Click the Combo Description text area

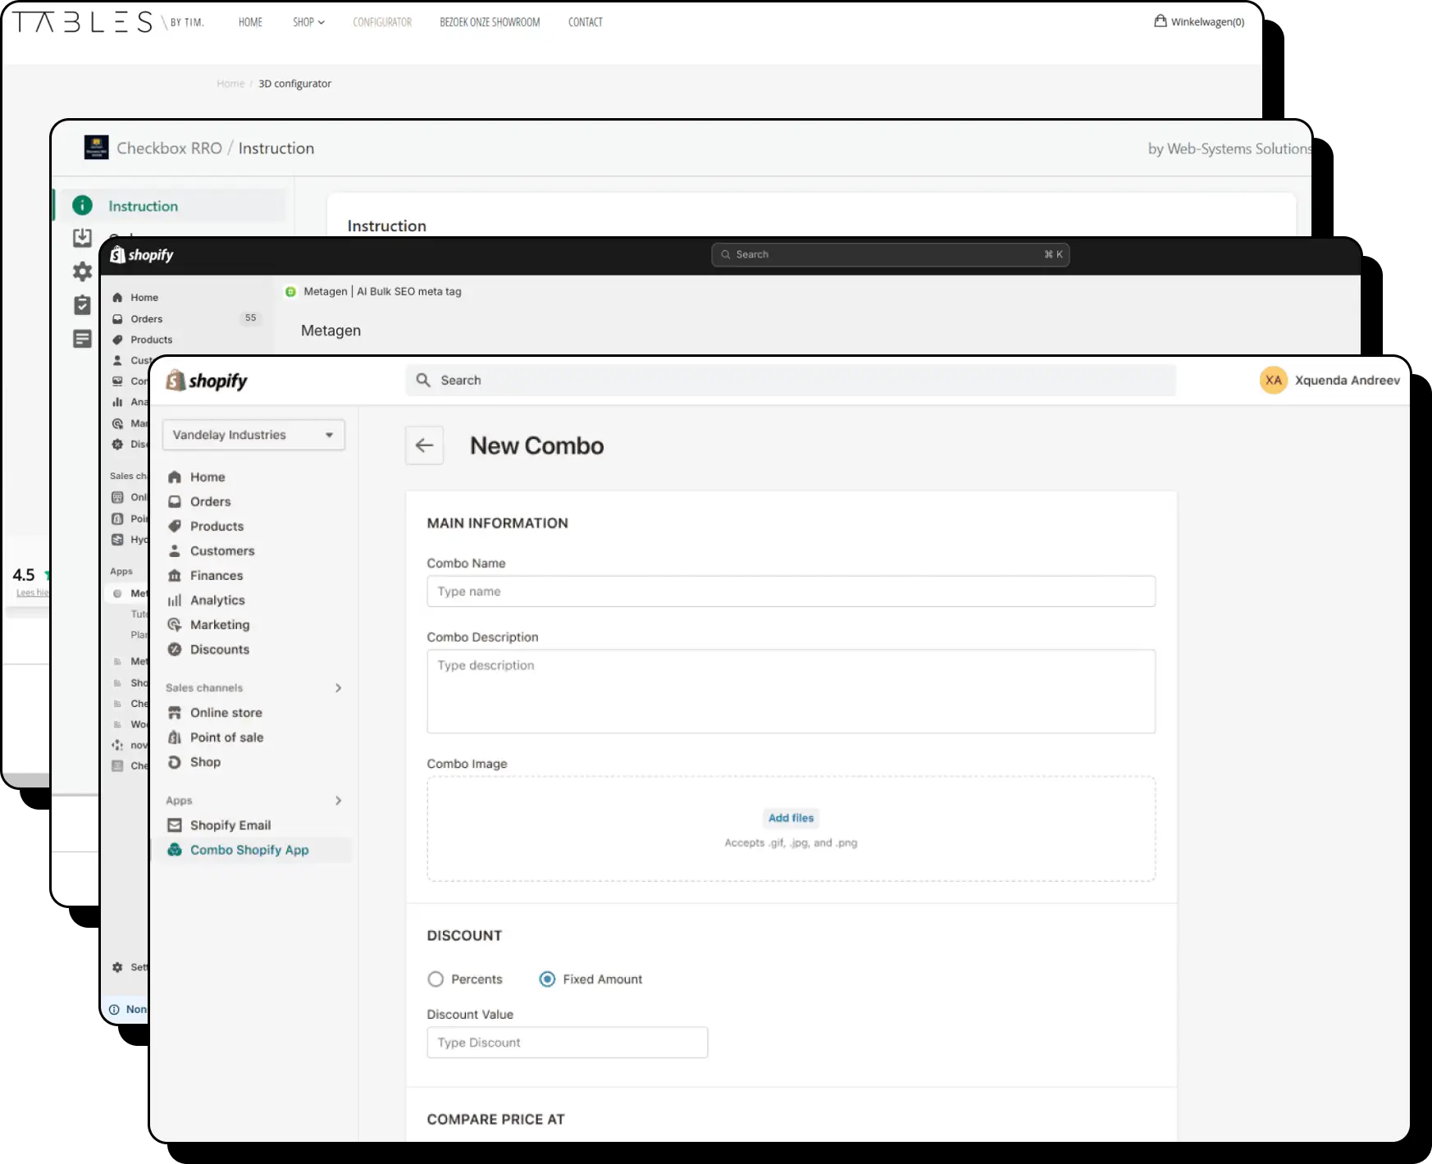(791, 692)
